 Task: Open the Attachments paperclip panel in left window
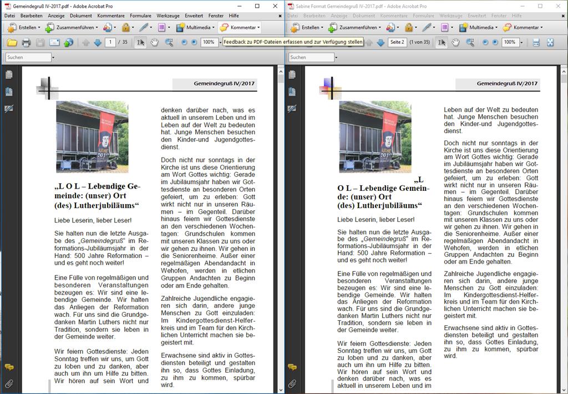click(9, 383)
